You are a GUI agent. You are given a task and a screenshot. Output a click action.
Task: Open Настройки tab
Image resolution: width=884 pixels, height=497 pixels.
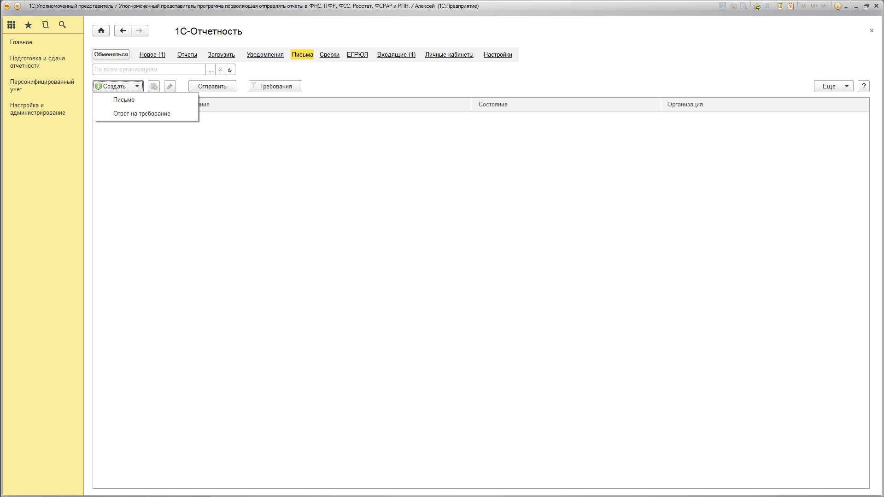point(498,55)
